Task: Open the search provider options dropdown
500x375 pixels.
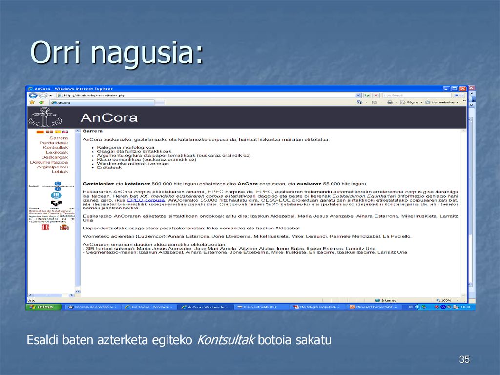Action: (462, 95)
